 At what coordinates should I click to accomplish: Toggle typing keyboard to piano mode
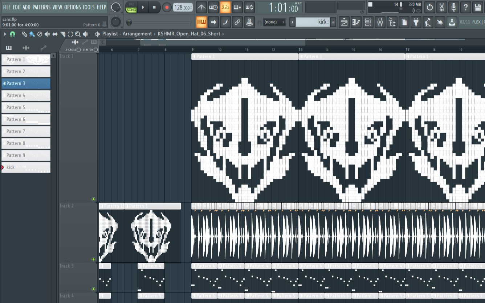tap(201, 22)
